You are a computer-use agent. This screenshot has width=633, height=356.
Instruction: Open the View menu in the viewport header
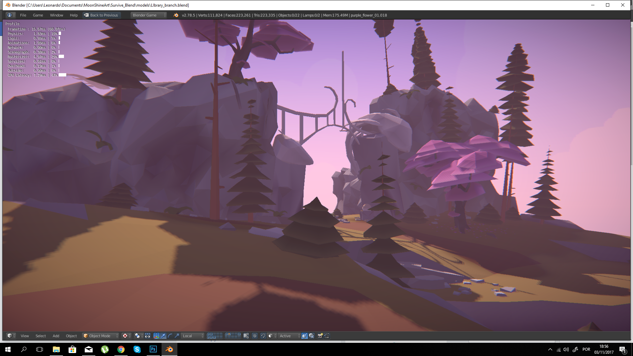(25, 336)
